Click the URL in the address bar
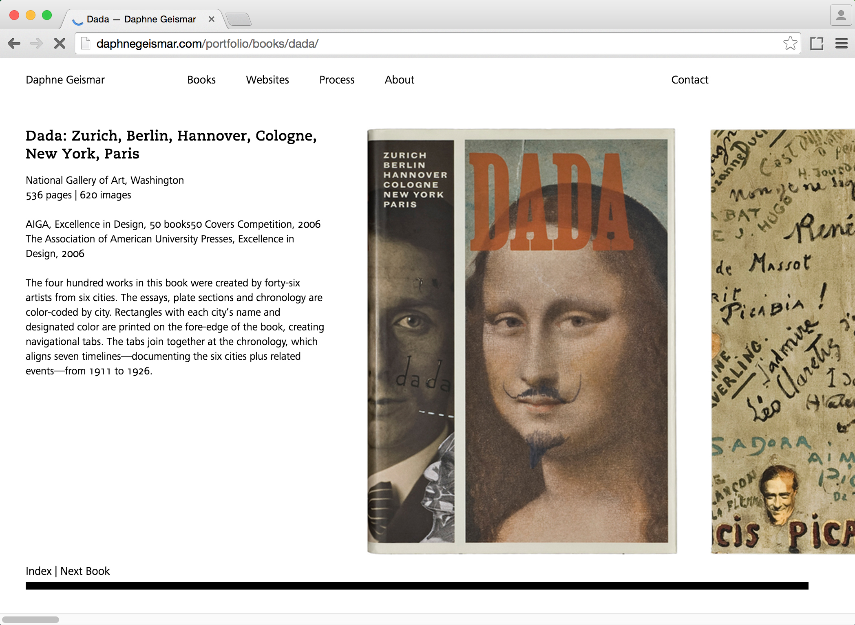Screen dimensions: 855x625 [x=207, y=44]
